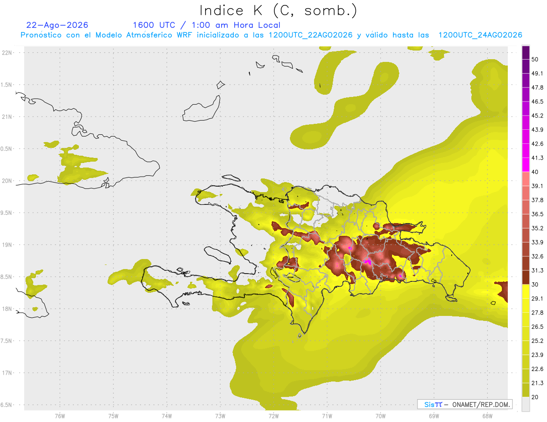Click the time "1600 UTC / 1:00 am Hora Local"
Viewport: 547px width, 422px height.
pyautogui.click(x=206, y=25)
